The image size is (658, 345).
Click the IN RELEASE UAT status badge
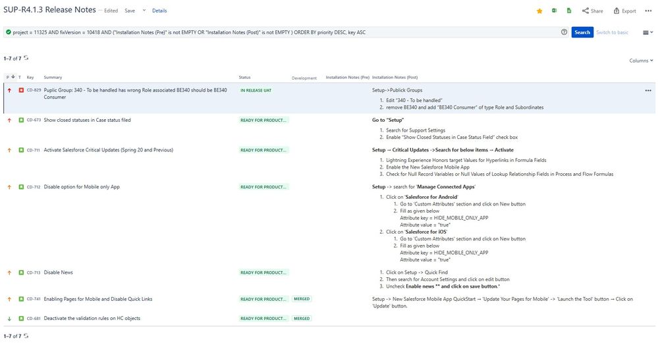click(x=256, y=90)
